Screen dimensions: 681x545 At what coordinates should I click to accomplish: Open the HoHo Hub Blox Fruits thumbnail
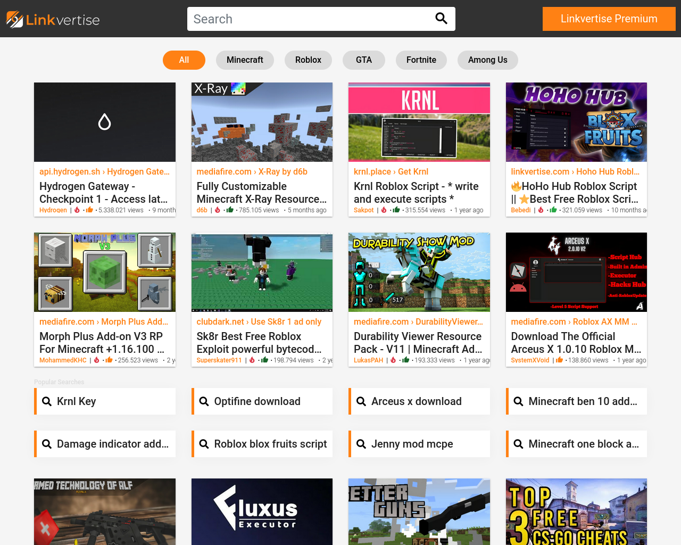click(576, 122)
